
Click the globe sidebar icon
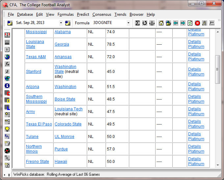pos(7,57)
